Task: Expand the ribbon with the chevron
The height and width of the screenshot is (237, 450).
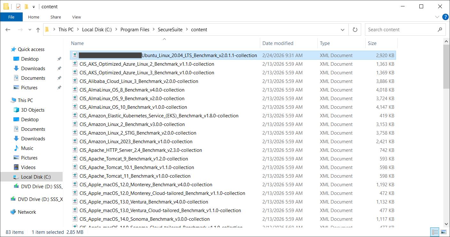Action: (437, 17)
